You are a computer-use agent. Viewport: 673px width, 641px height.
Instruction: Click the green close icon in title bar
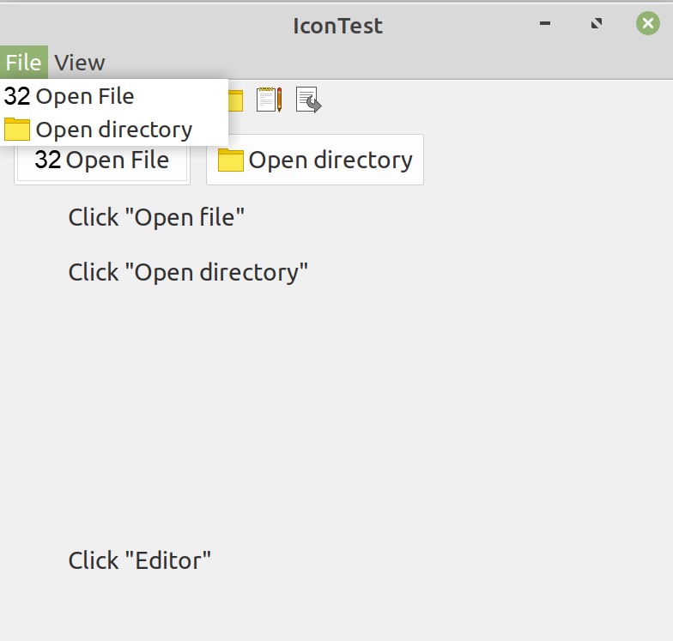(647, 23)
